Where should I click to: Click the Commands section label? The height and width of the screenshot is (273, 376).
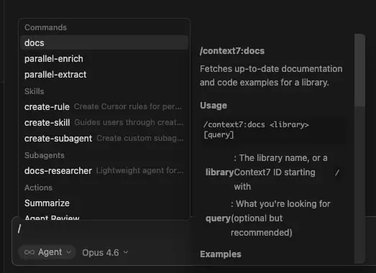point(45,27)
